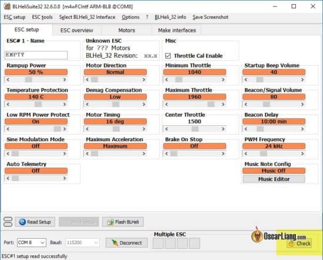Click the Motor Timing 16 deg value

(115, 121)
